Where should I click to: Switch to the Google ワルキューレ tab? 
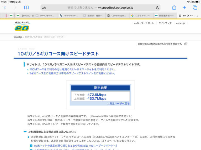coord(142,16)
